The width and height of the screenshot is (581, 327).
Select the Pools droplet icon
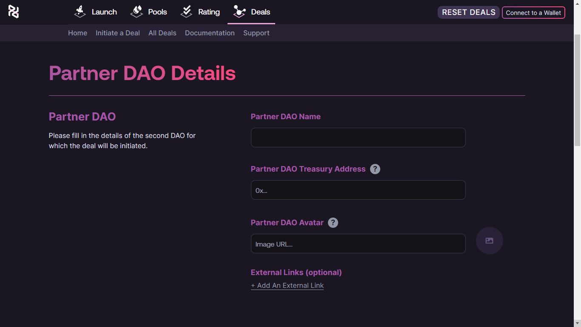click(x=136, y=11)
